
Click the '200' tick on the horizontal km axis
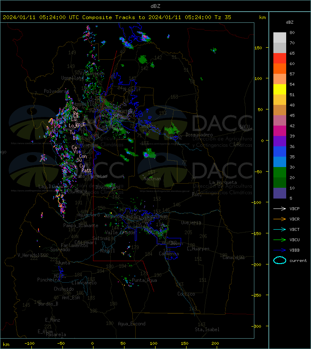tap(215, 344)
